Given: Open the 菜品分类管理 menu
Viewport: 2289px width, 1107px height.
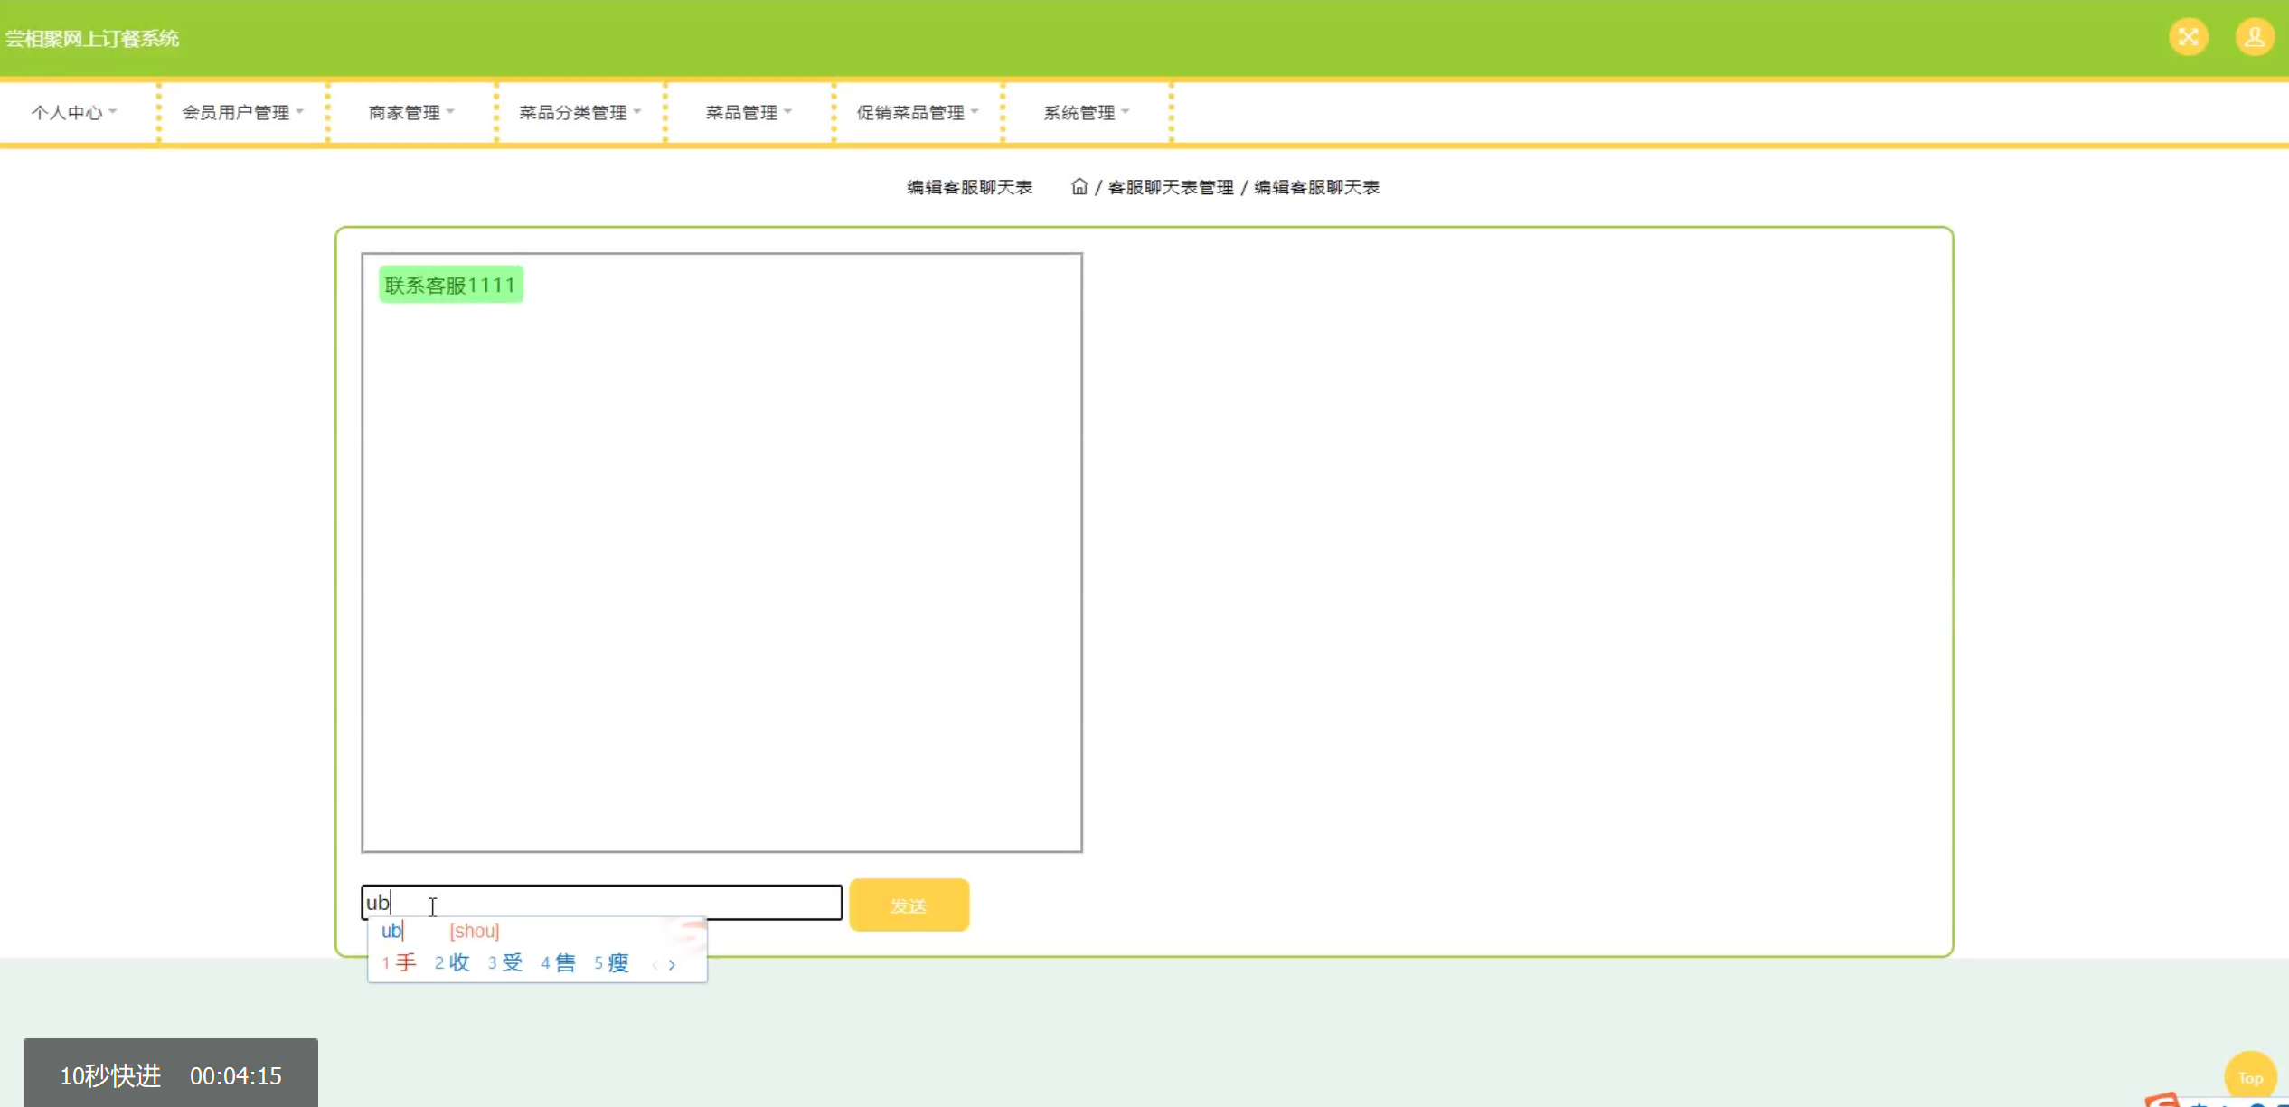Looking at the screenshot, I should click(579, 112).
